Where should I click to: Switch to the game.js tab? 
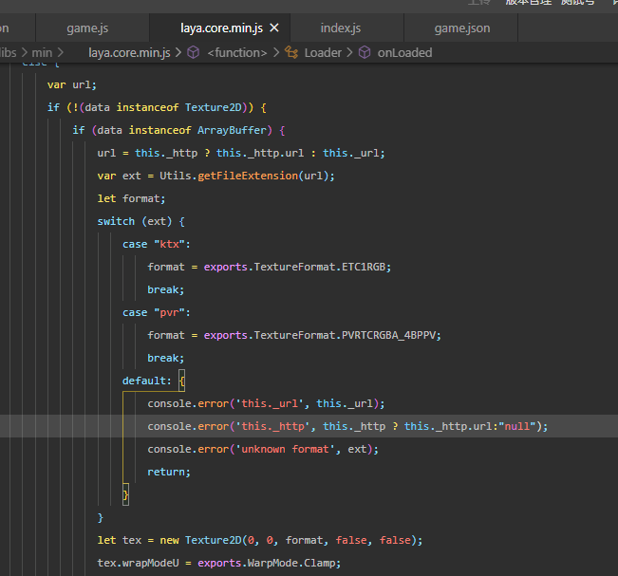pos(87,28)
